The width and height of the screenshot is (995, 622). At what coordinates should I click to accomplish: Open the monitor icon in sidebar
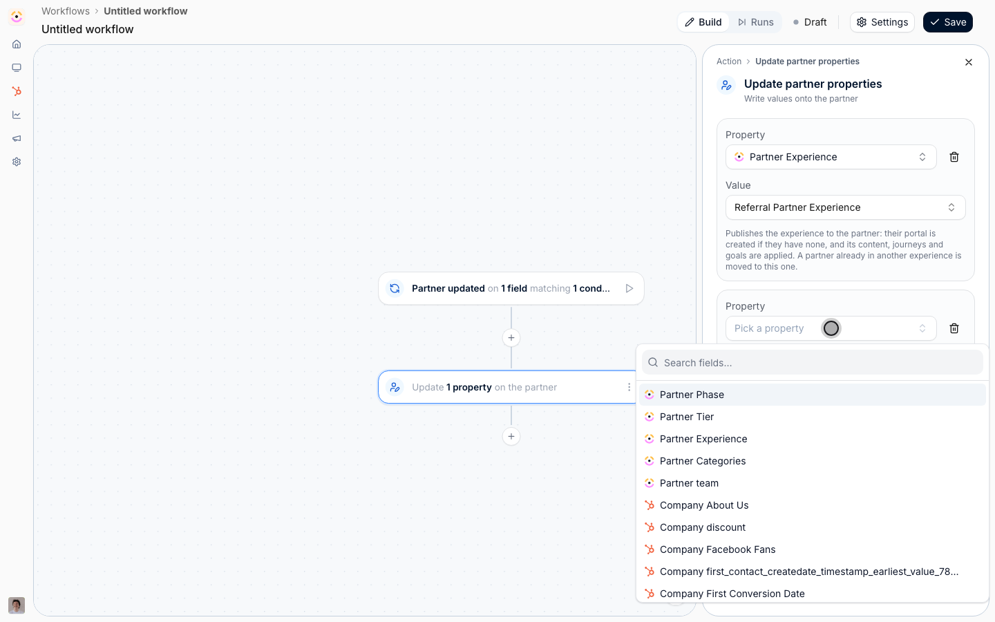click(x=17, y=68)
